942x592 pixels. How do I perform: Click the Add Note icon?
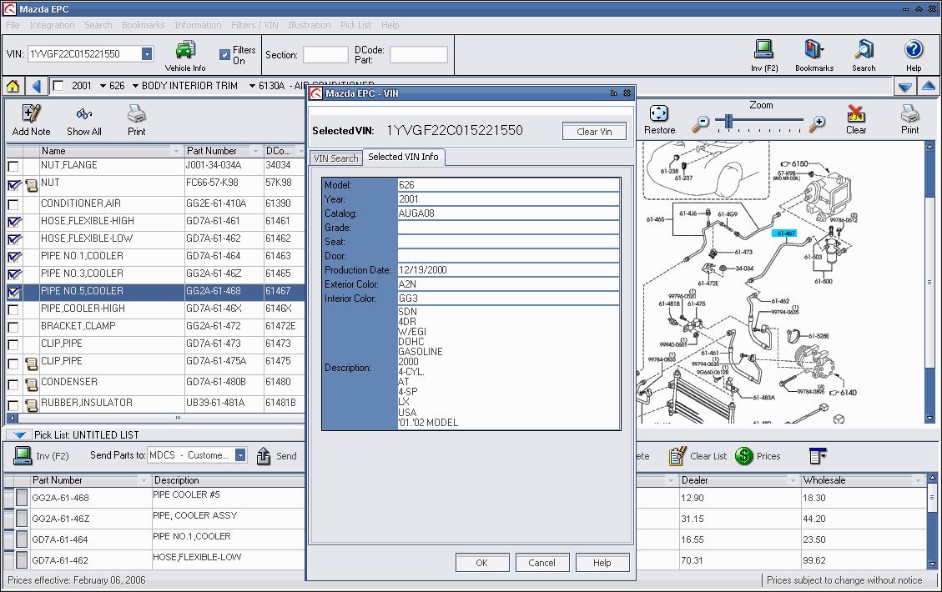click(31, 113)
